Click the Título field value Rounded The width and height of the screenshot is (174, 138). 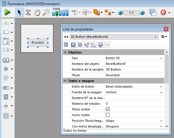coord(112,75)
